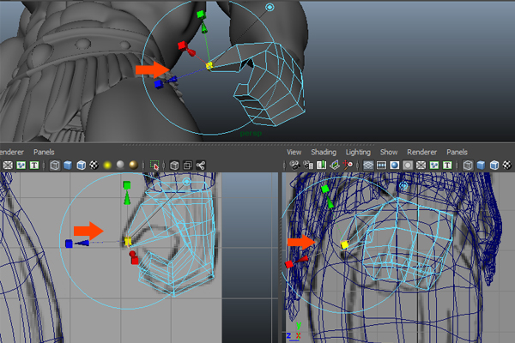Image resolution: width=515 pixels, height=343 pixels.
Task: Click the Isolate Select icon in left panel
Action: click(x=155, y=165)
